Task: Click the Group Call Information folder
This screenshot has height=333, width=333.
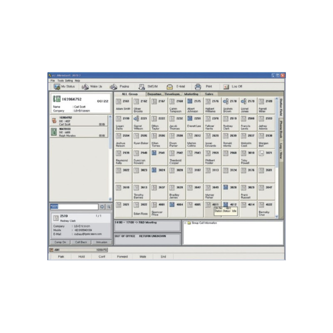Action: [x=189, y=223]
